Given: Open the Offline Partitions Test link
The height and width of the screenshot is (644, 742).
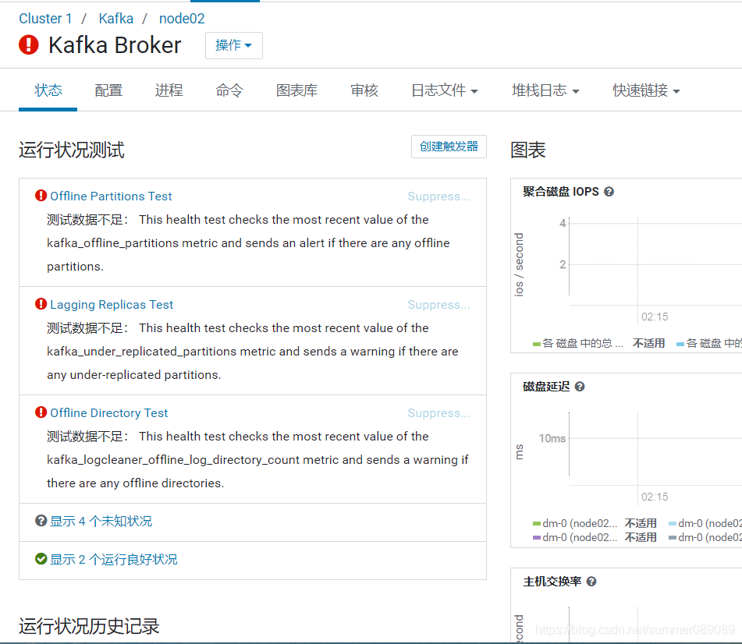Looking at the screenshot, I should pyautogui.click(x=111, y=196).
